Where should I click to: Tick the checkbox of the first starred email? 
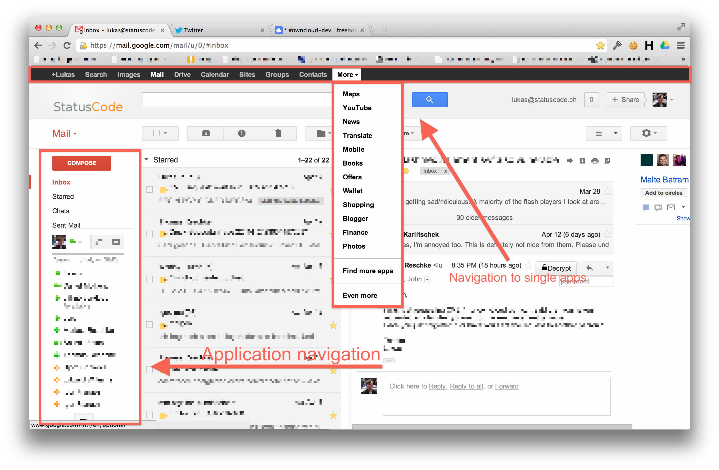tap(149, 189)
